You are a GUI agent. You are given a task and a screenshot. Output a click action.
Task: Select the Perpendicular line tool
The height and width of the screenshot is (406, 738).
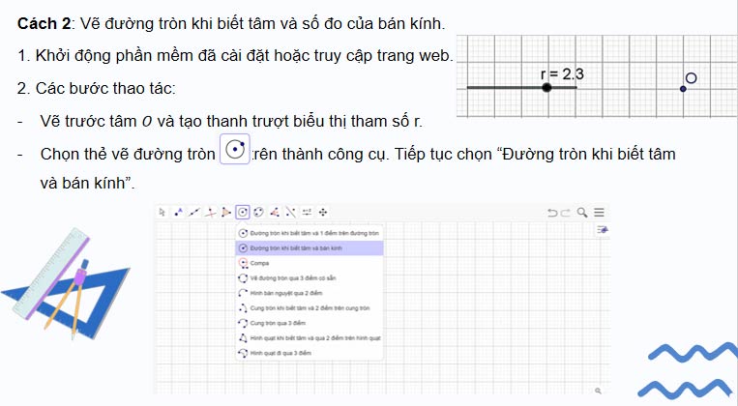[211, 212]
